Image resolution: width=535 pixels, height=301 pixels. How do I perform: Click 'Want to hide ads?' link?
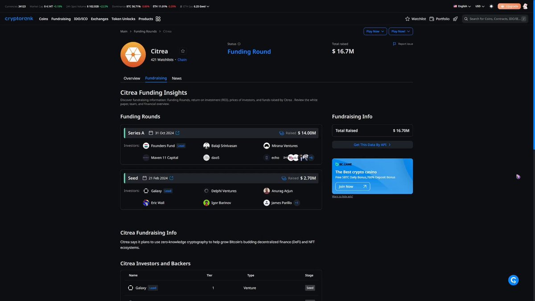[x=342, y=197]
